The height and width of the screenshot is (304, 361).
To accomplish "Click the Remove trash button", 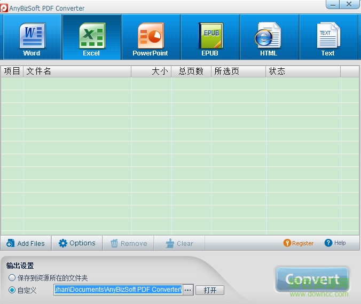I will pyautogui.click(x=129, y=243).
